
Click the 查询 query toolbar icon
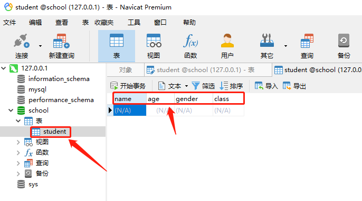[307, 46]
